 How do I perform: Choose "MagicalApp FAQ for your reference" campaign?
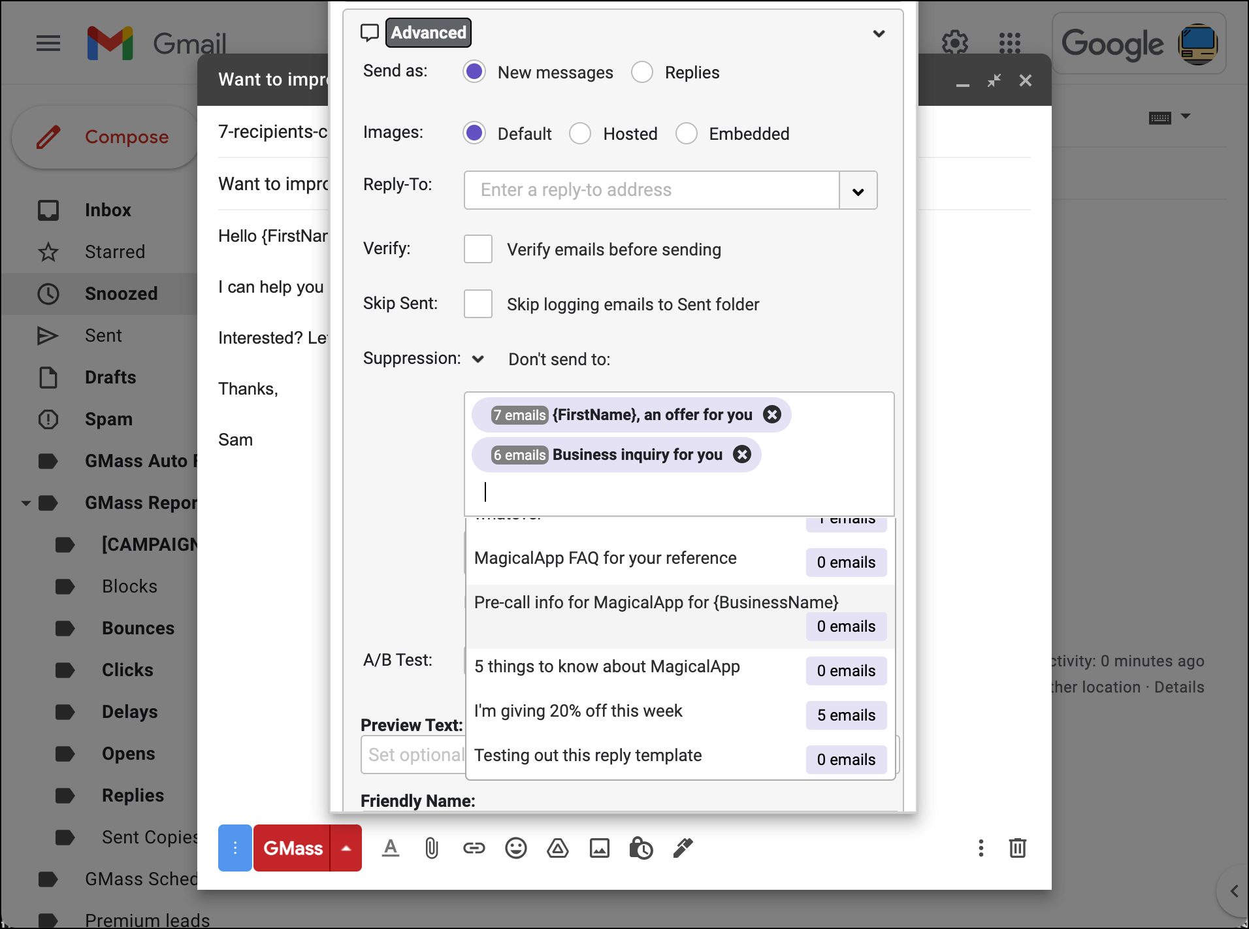pyautogui.click(x=680, y=561)
